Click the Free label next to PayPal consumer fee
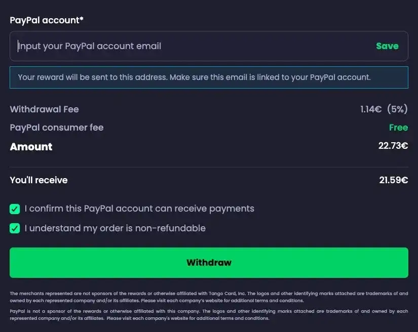The width and height of the screenshot is (418, 332). click(x=399, y=128)
